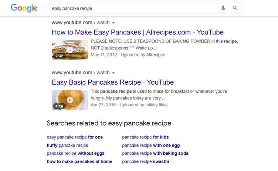Search easy pancake recipe for one
The width and height of the screenshot is (278, 171).
pos(75,137)
